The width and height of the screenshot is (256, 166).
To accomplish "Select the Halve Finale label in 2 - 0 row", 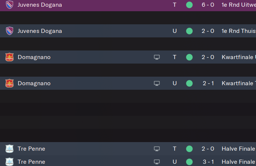I will 238,149.
